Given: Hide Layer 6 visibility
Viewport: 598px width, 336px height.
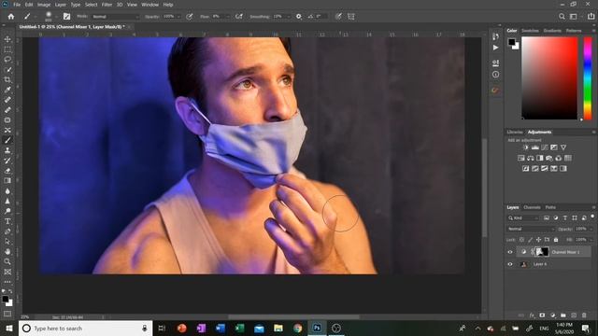Looking at the screenshot, I should click(x=510, y=264).
